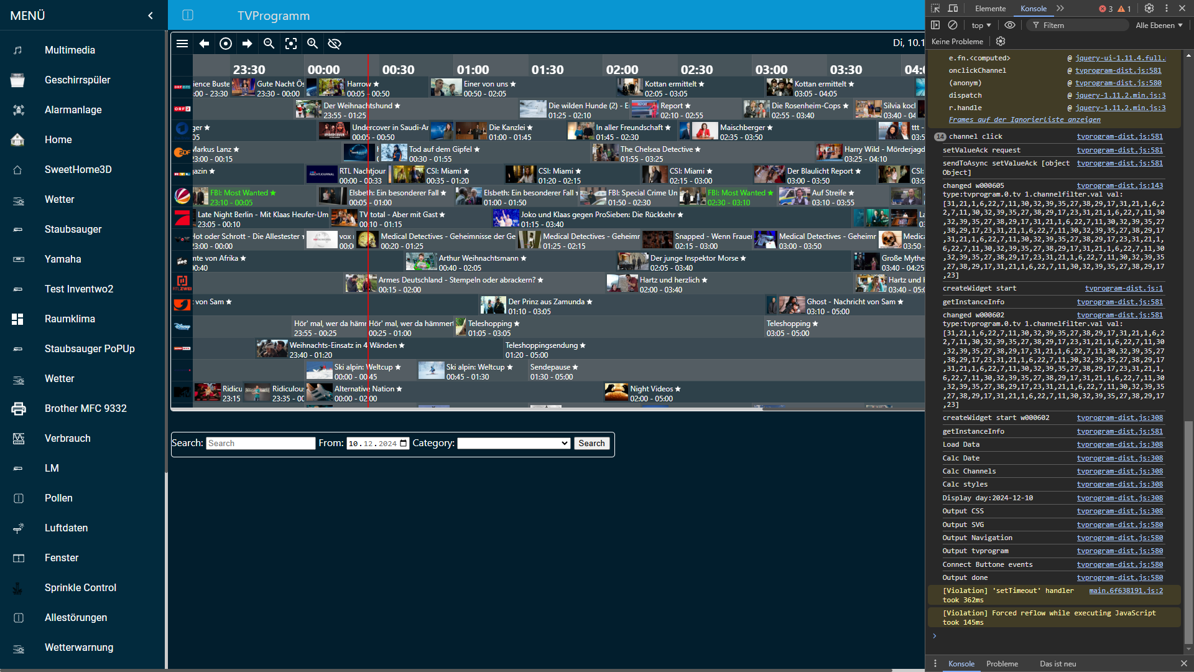Image resolution: width=1194 pixels, height=672 pixels.
Task: Open the TV program hamburger menu
Action: [x=182, y=44]
